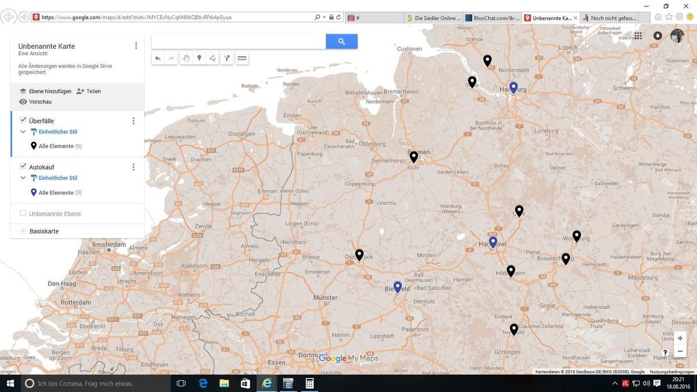Zoom in with the plus button
This screenshot has height=392, width=697.
tap(680, 338)
